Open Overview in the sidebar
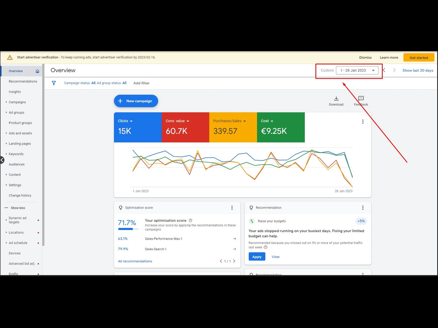This screenshot has width=438, height=328. coord(16,71)
